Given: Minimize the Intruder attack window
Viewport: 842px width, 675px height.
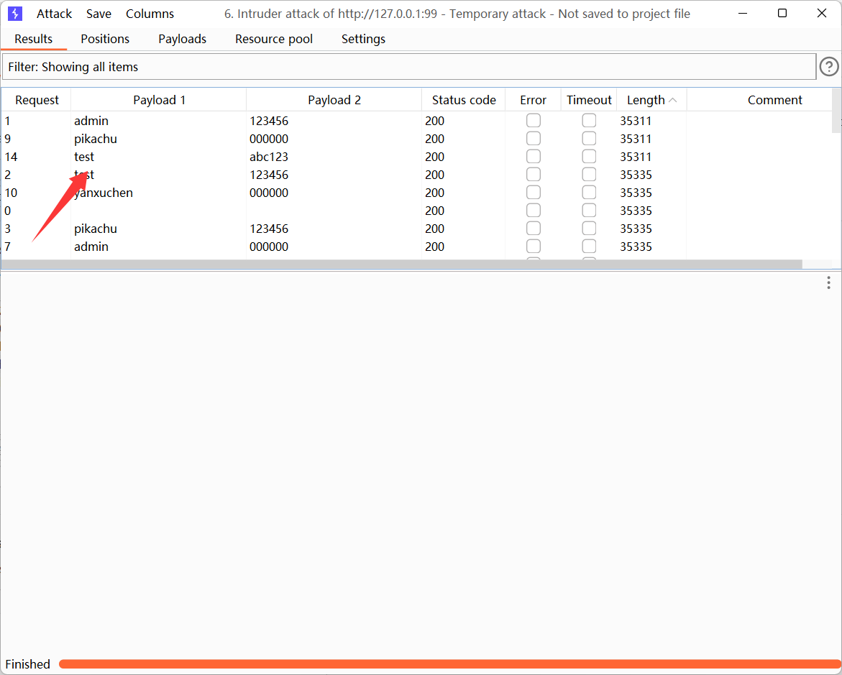Looking at the screenshot, I should pyautogui.click(x=743, y=14).
